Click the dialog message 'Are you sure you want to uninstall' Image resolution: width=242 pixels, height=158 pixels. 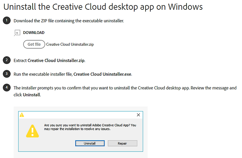click(x=90, y=127)
